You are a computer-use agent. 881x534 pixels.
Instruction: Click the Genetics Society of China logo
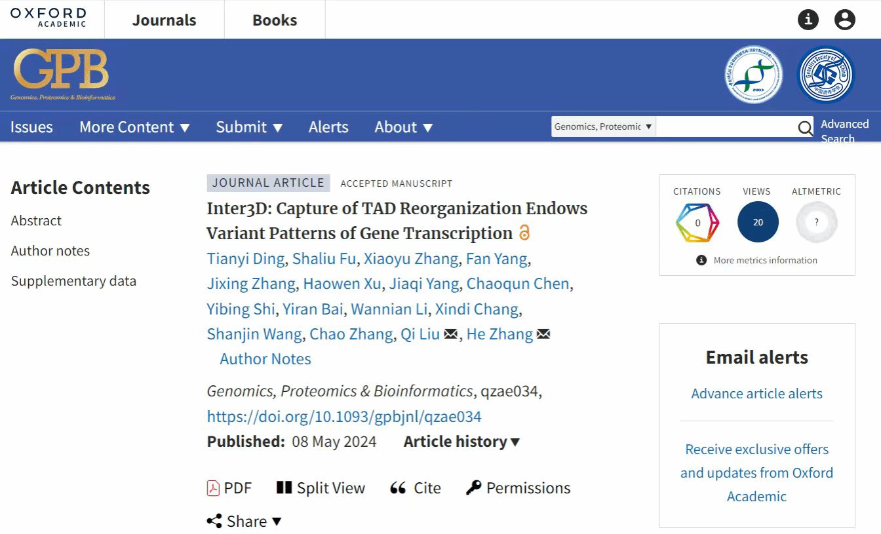(826, 75)
